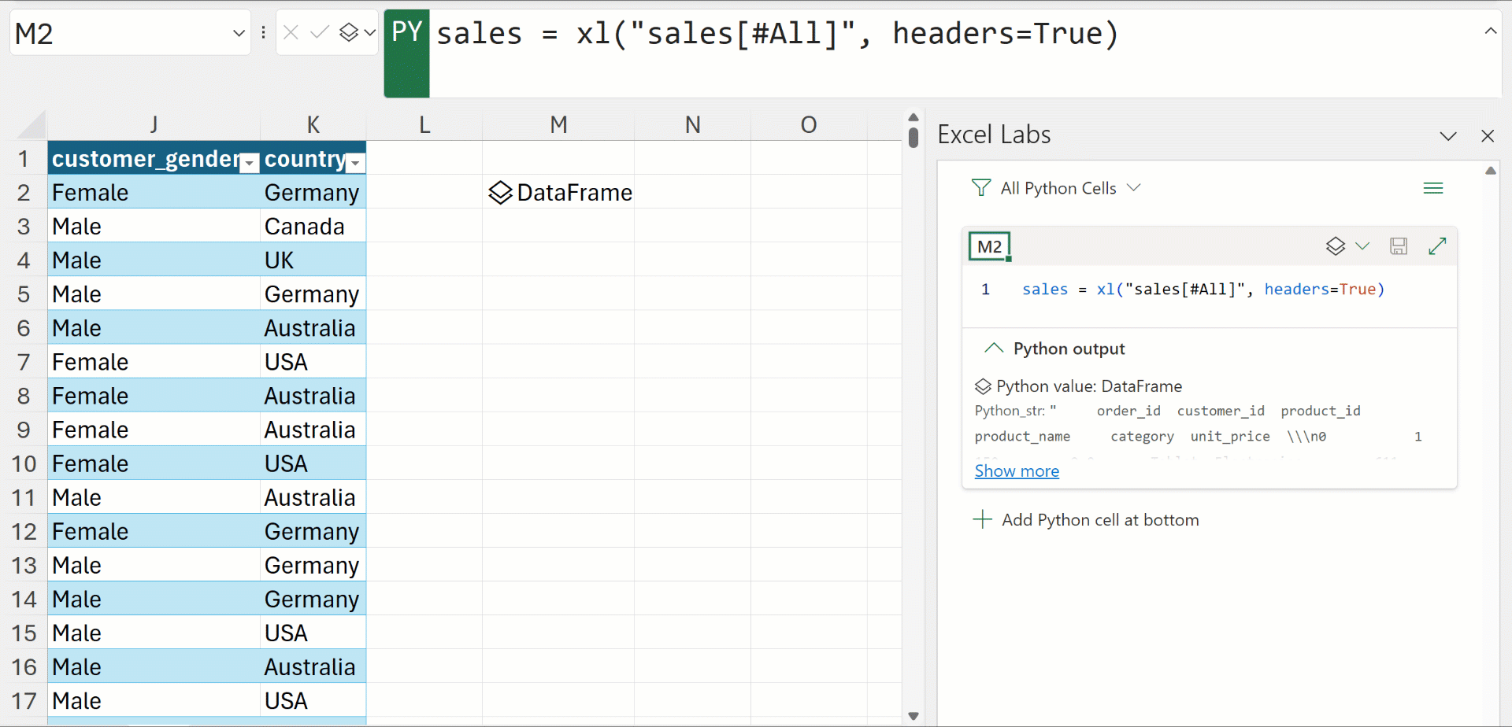
Task: Click the down arrow on the sheet scrollbar
Action: pyautogui.click(x=913, y=714)
